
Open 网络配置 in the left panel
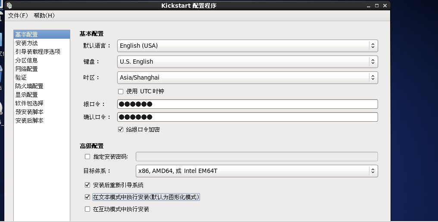pos(26,69)
